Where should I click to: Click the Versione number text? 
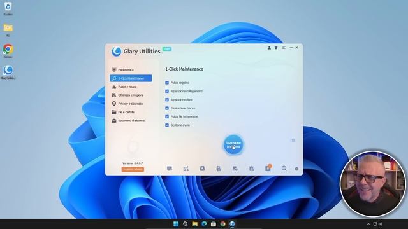[133, 163]
